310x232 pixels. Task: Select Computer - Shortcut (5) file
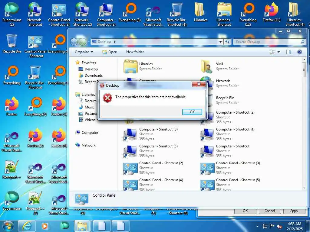[x=151, y=151]
